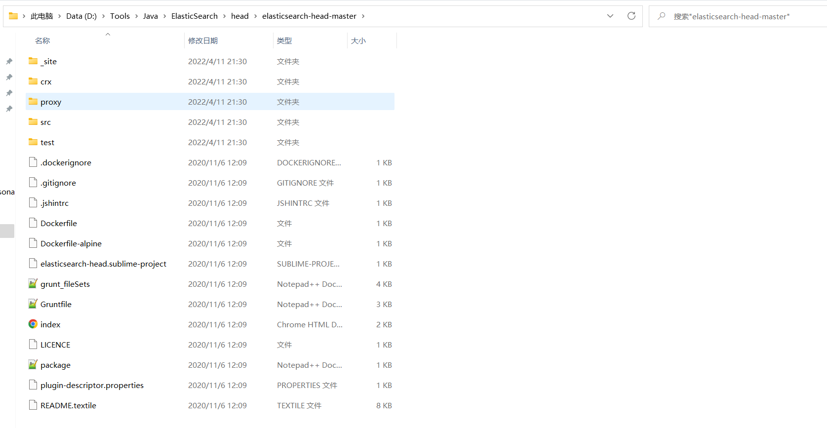The width and height of the screenshot is (827, 428).
Task: Navigate to Data (D:) breadcrumb
Action: tap(81, 16)
